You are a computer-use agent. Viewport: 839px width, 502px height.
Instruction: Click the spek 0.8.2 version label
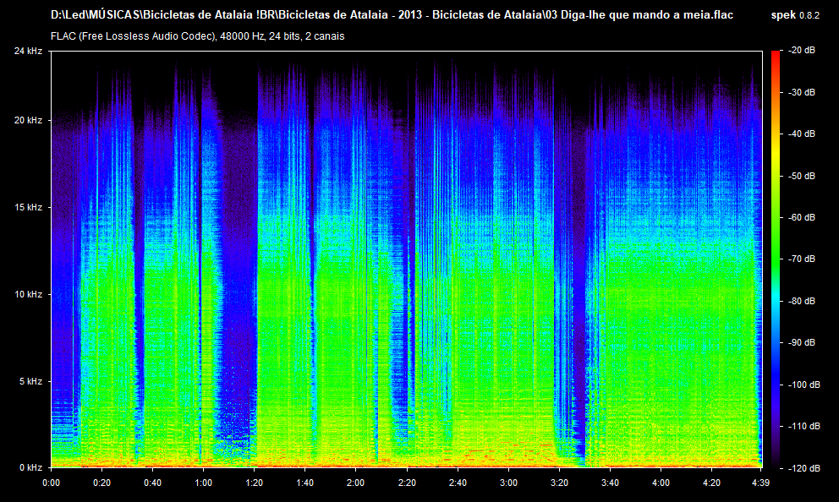795,15
